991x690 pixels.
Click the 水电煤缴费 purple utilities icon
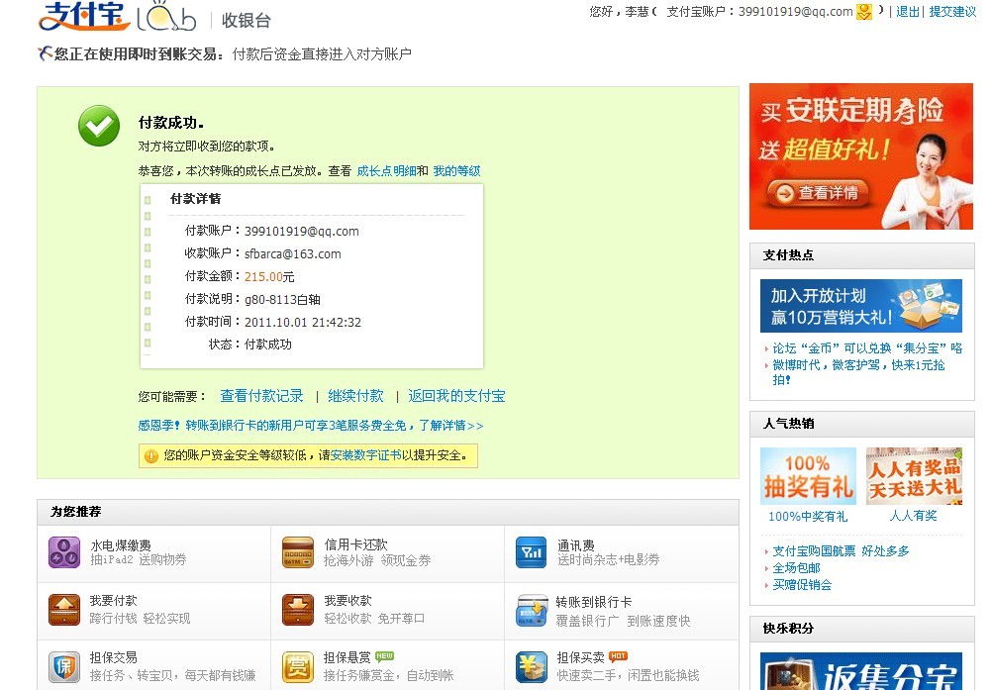point(64,552)
